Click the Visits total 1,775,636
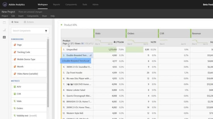This screenshot has height=119, width=213. 119,42
